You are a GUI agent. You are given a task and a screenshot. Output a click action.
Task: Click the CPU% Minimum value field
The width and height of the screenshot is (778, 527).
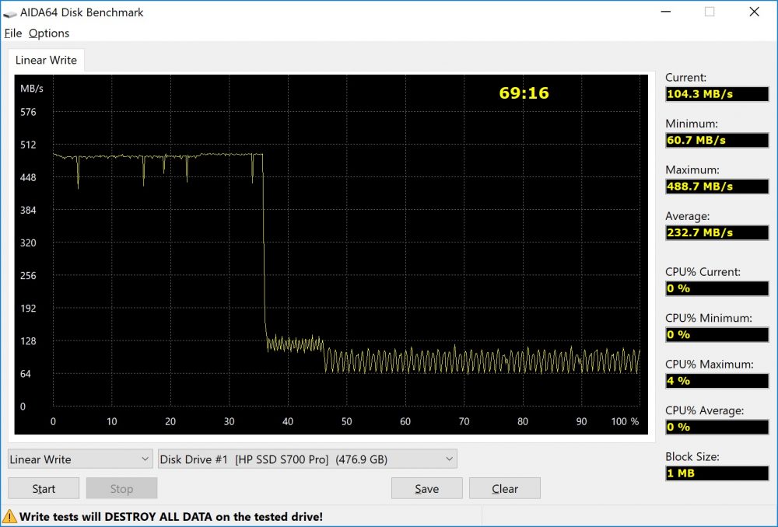pyautogui.click(x=717, y=334)
